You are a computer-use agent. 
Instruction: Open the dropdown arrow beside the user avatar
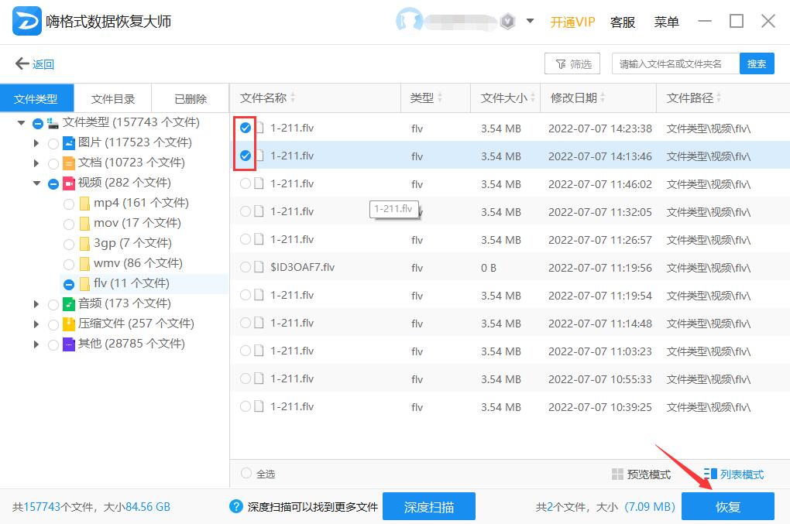tap(531, 21)
